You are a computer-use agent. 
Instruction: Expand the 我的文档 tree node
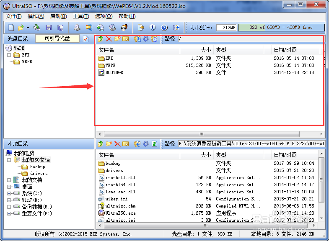[x=9, y=180]
